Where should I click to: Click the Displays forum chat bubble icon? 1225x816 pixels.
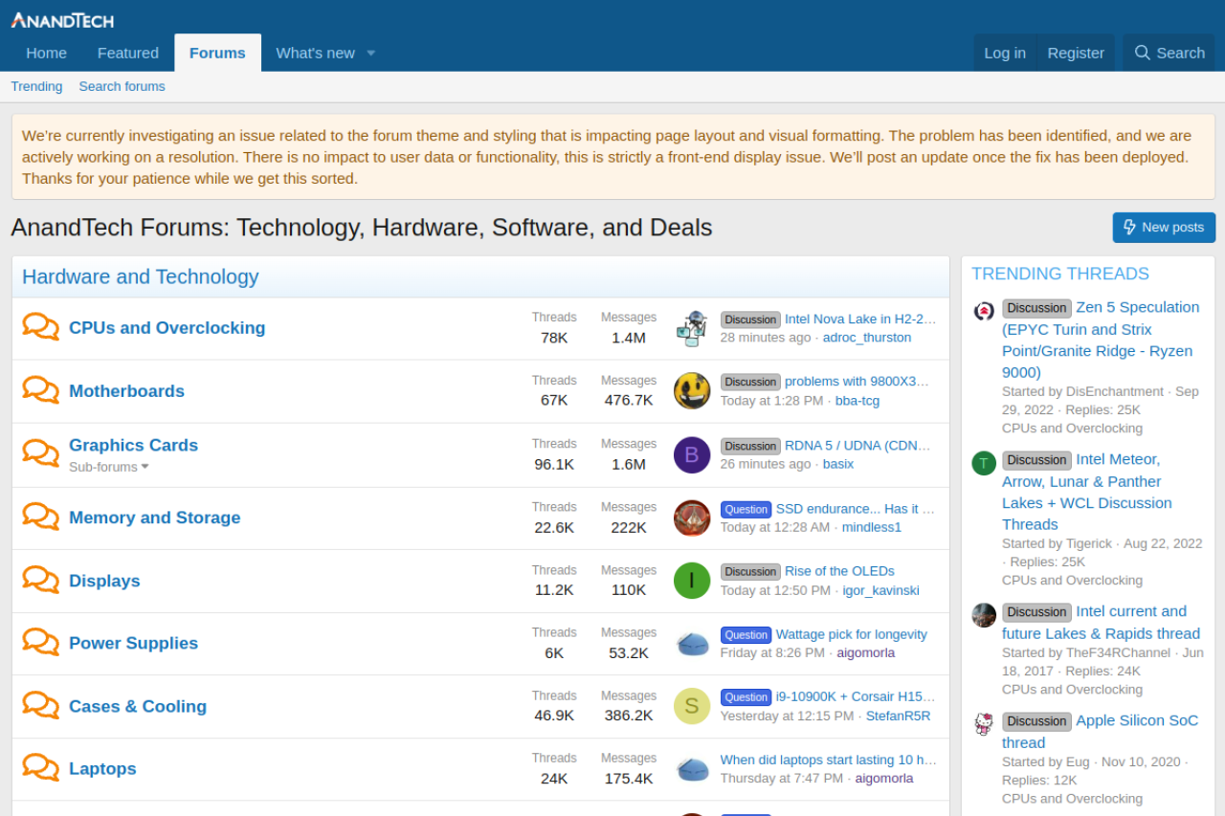click(x=40, y=580)
